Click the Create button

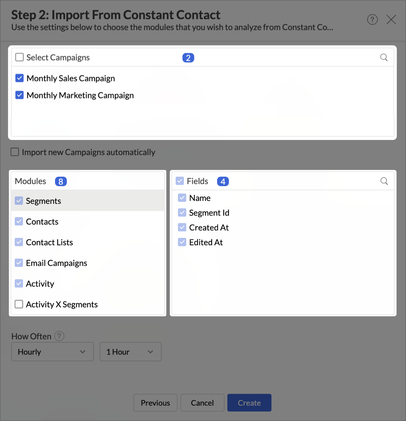pyautogui.click(x=249, y=403)
